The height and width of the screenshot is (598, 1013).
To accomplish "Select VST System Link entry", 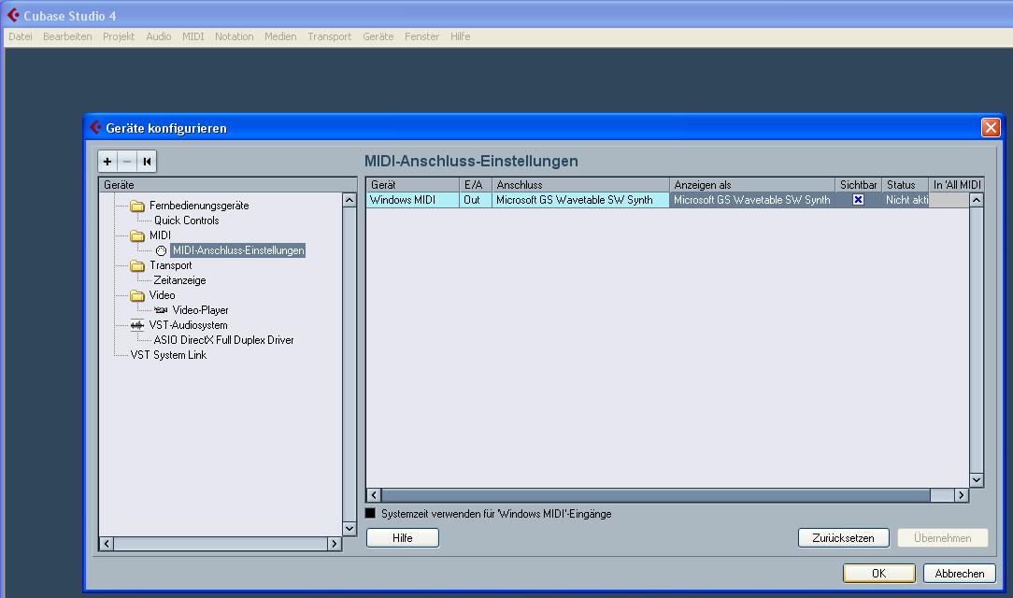I will pos(168,354).
